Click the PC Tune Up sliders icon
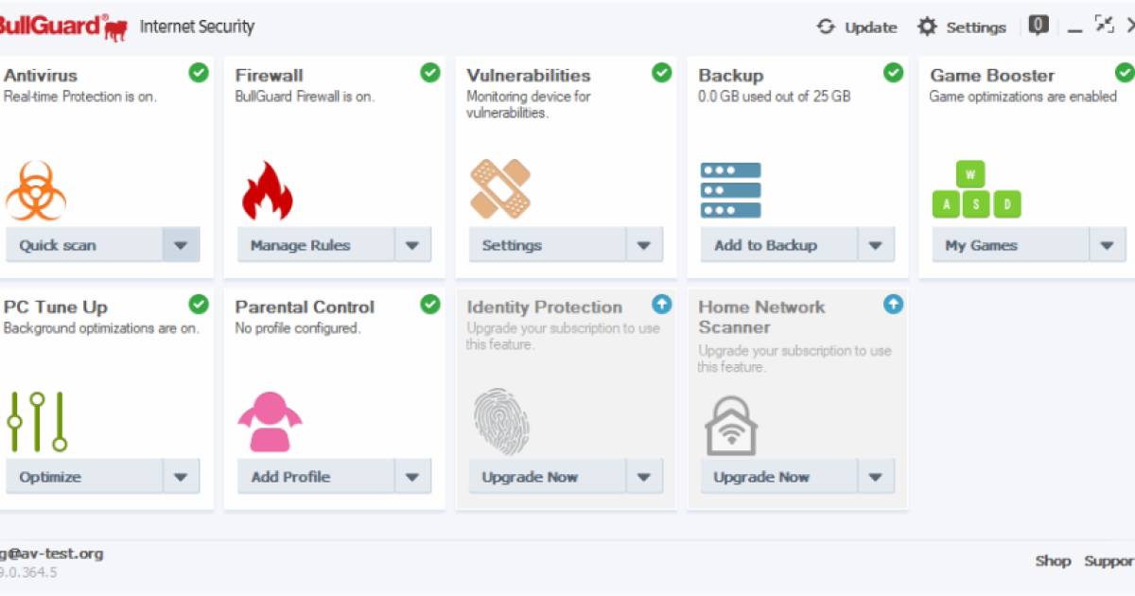 [x=38, y=421]
